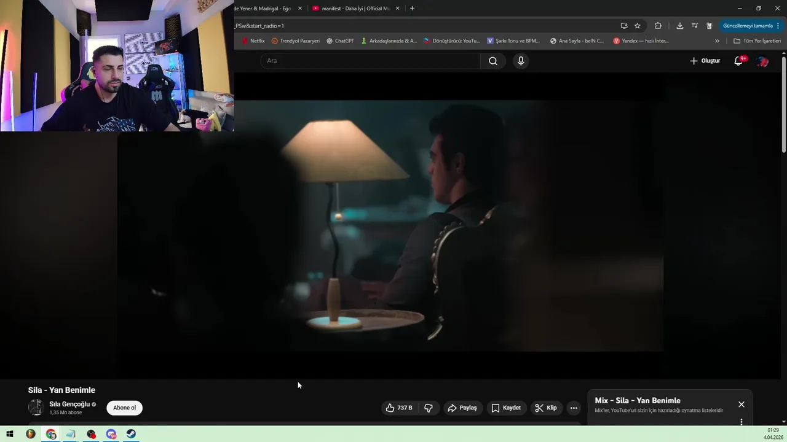Open the YouTube account avatar menu
787x442 pixels.
(762, 61)
